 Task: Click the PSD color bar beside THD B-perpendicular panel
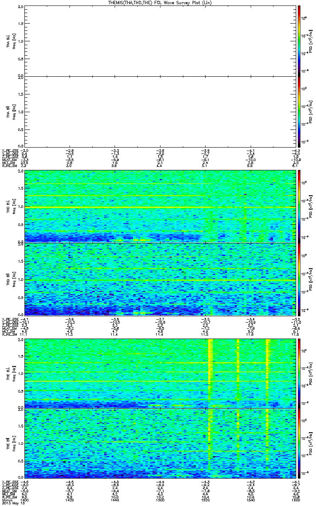(299, 207)
